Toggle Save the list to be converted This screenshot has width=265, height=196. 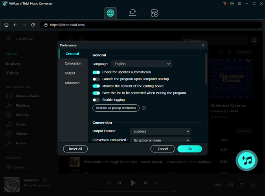pyautogui.click(x=96, y=93)
